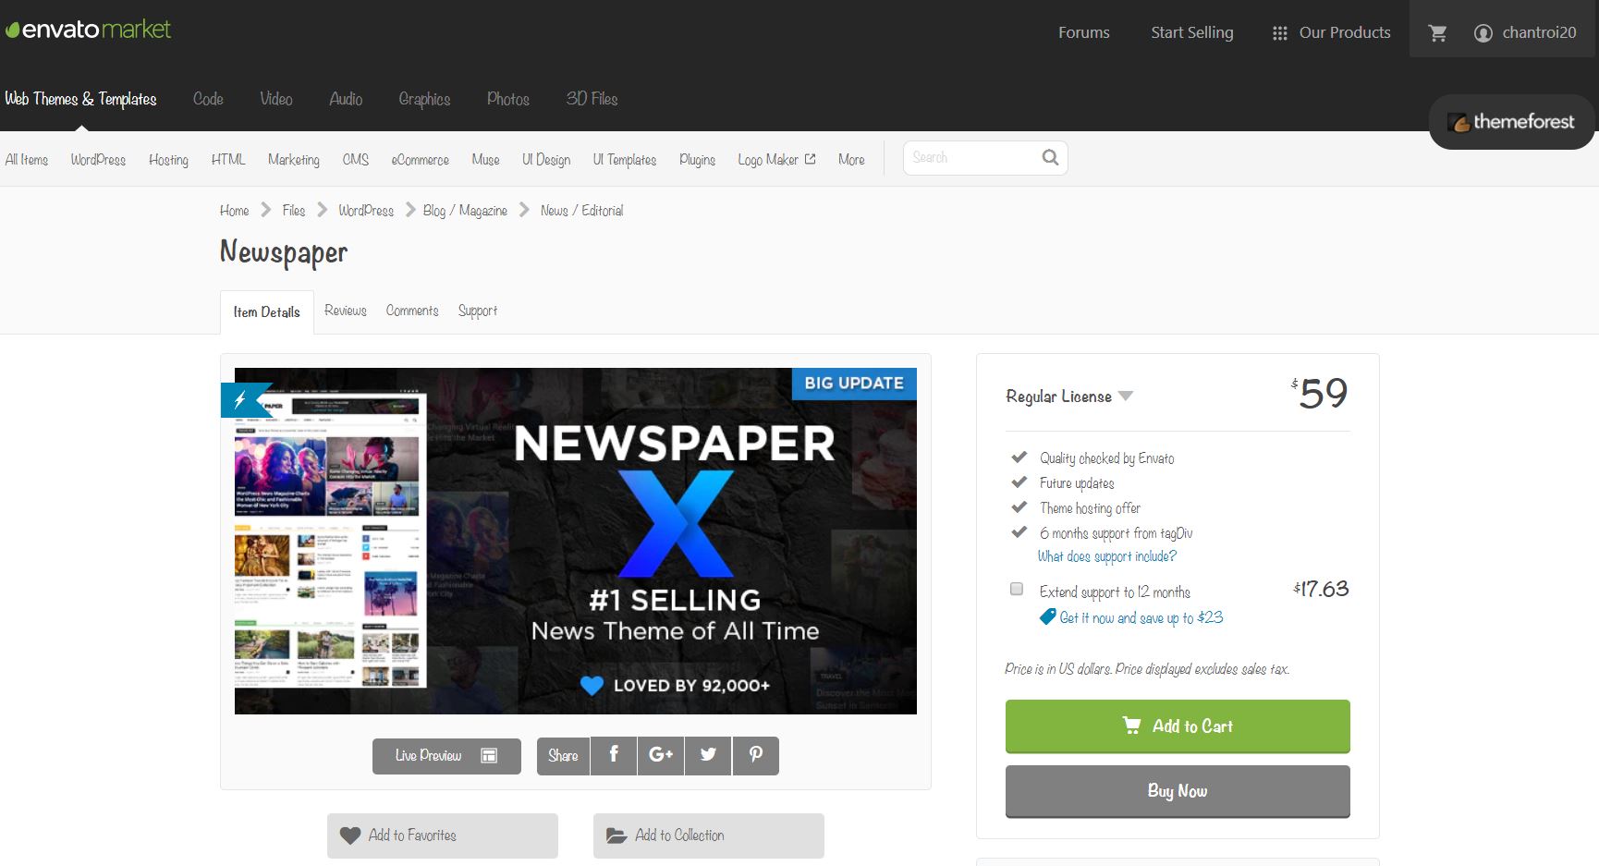Screen dimensions: 1599x866
Task: Open the UI Design submenu
Action: [545, 159]
